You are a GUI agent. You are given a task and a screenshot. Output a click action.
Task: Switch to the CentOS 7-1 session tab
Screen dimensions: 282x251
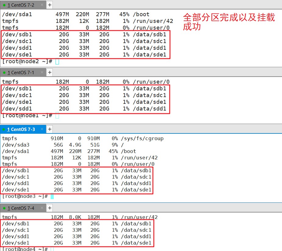coord(23,72)
